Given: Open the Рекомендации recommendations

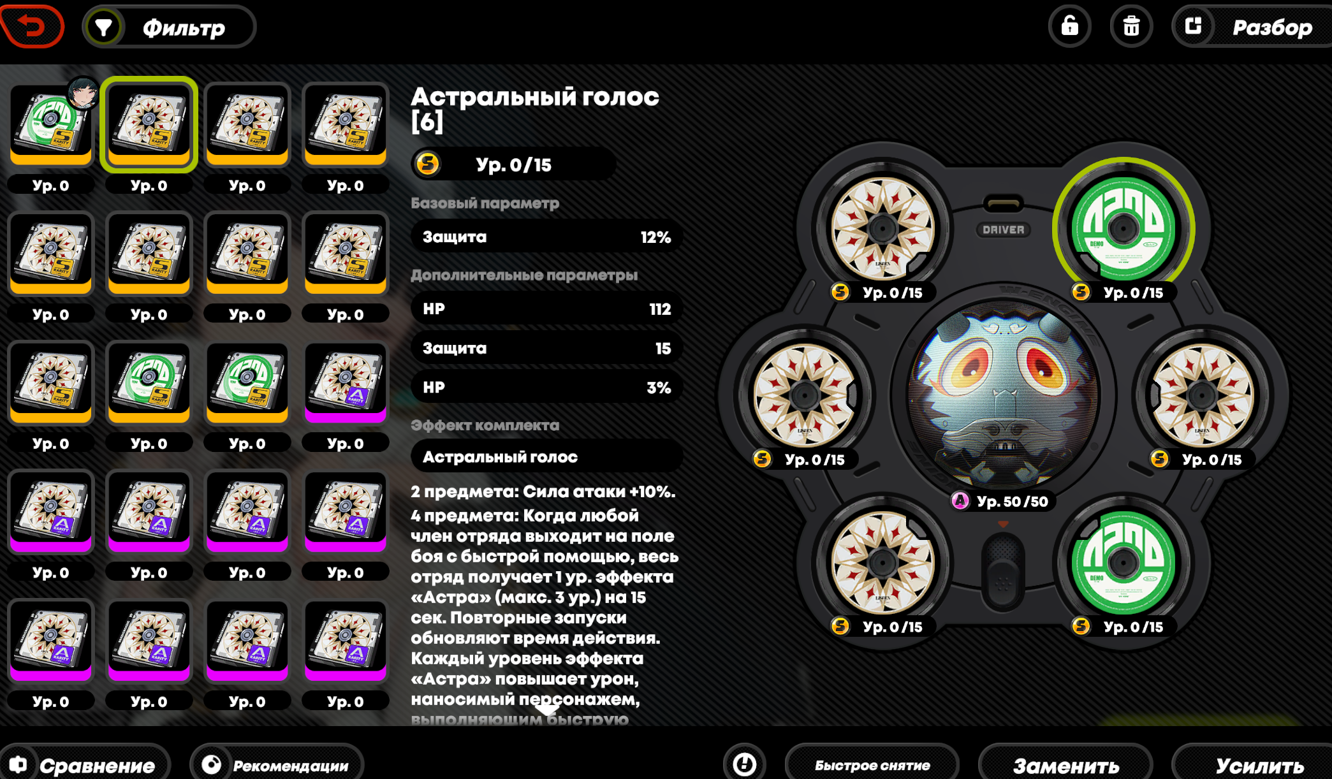Looking at the screenshot, I should pos(277,764).
